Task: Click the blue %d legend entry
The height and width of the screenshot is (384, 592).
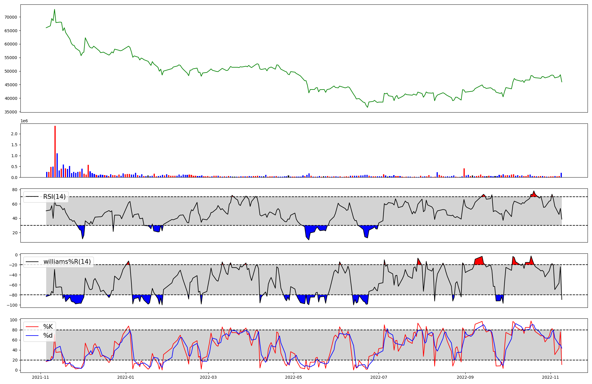Action: pyautogui.click(x=48, y=336)
